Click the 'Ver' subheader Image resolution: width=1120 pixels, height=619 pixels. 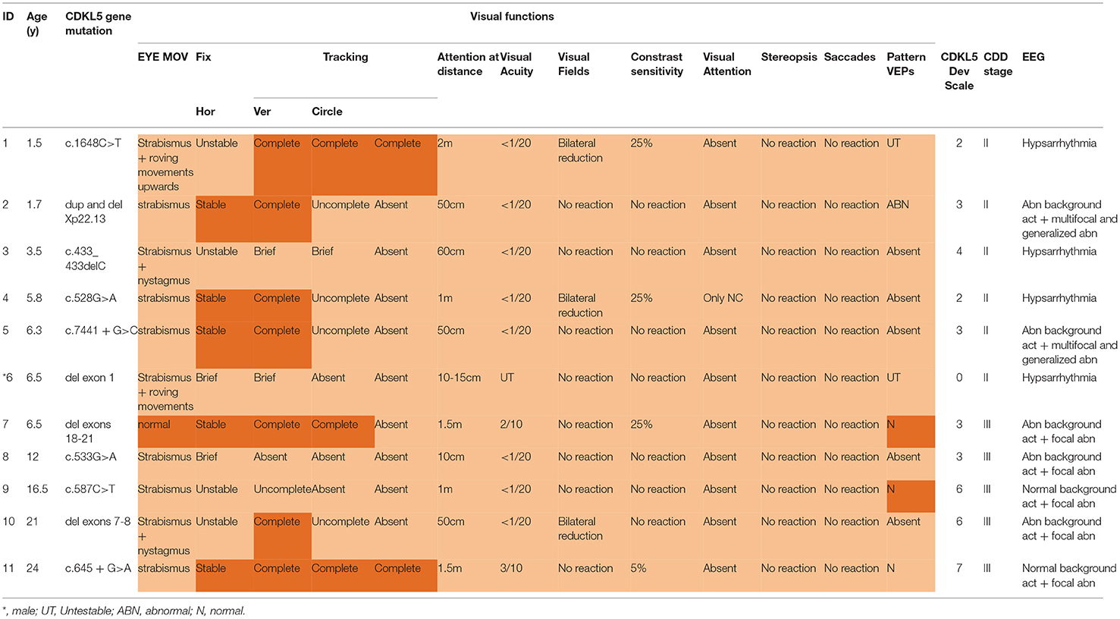(x=262, y=112)
